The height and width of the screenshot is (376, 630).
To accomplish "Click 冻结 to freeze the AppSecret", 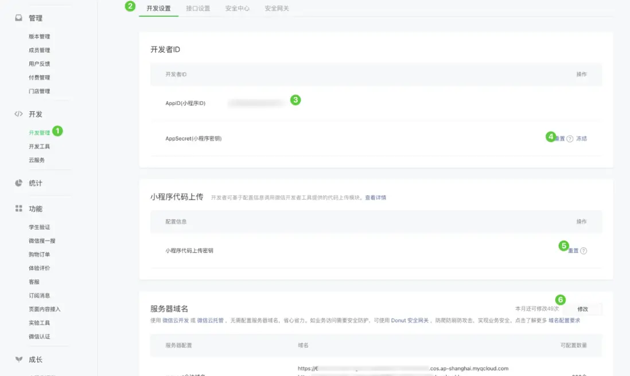I will (581, 138).
